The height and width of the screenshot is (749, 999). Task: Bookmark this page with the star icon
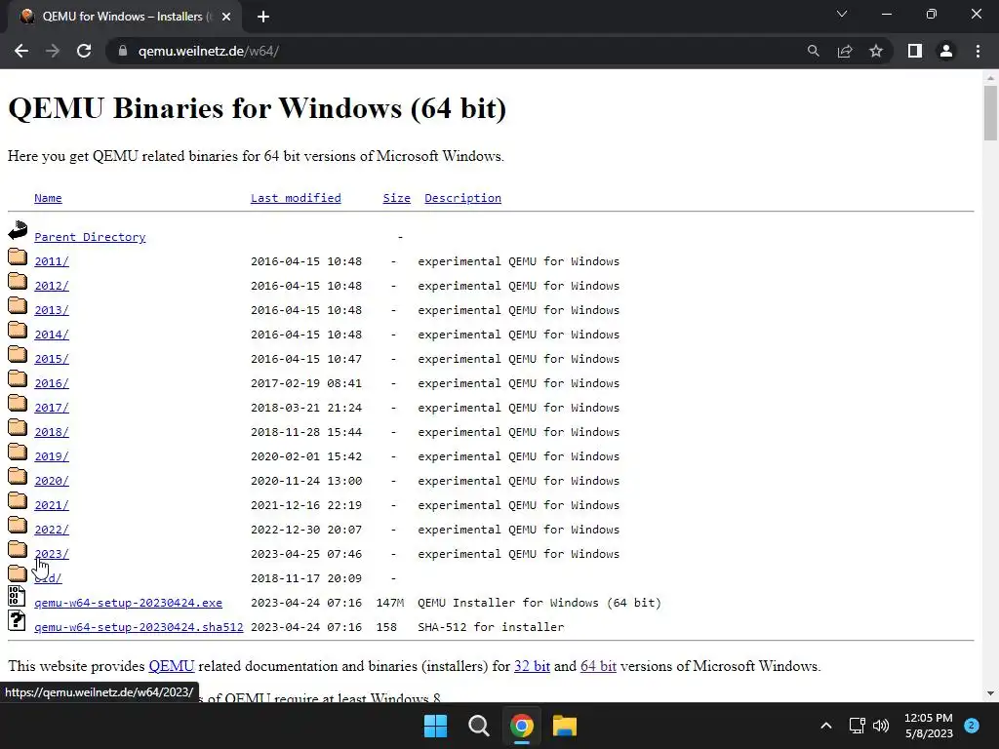[876, 51]
